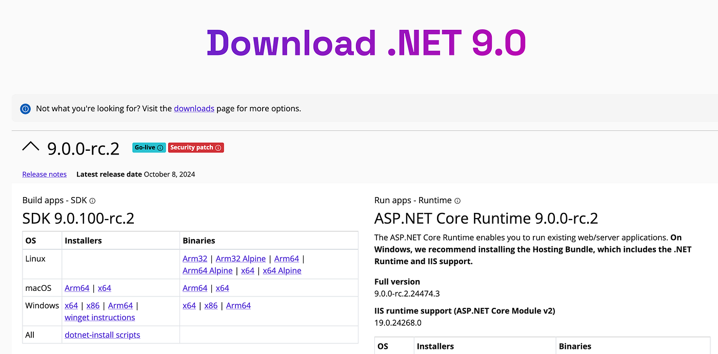Image resolution: width=718 pixels, height=354 pixels.
Task: Click the info icon beside Run apps - Runtime
Action: (x=457, y=201)
